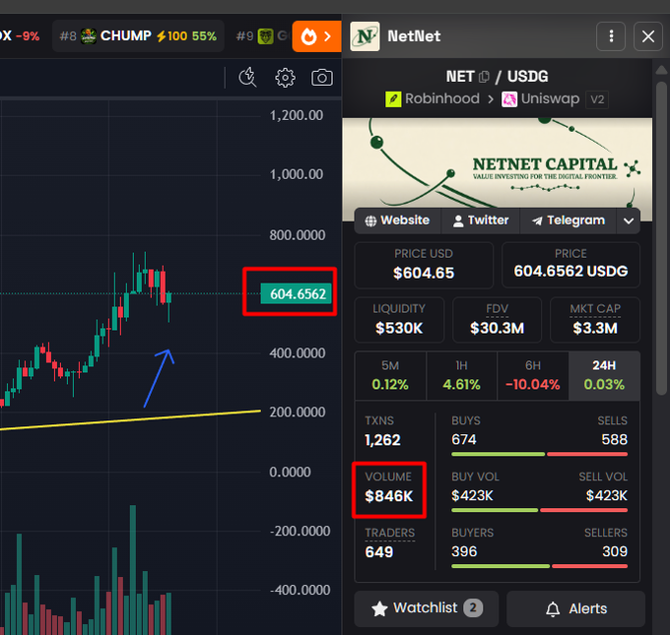
Task: Click the Robinhood chain icon
Action: coord(393,99)
